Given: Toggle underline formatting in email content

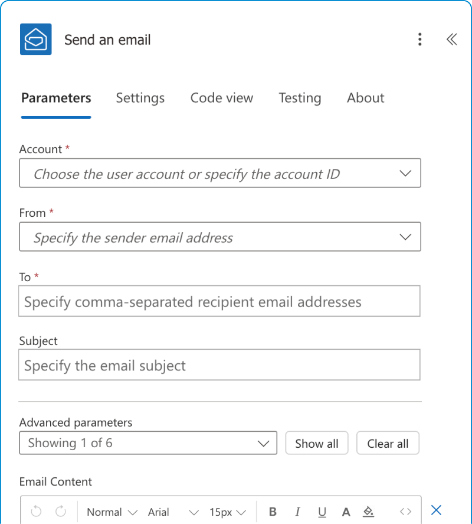Looking at the screenshot, I should pos(322,512).
